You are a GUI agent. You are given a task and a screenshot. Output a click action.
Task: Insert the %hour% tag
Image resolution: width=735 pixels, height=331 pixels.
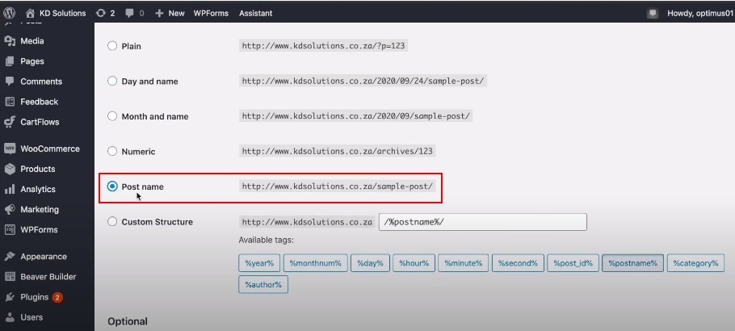coord(414,263)
